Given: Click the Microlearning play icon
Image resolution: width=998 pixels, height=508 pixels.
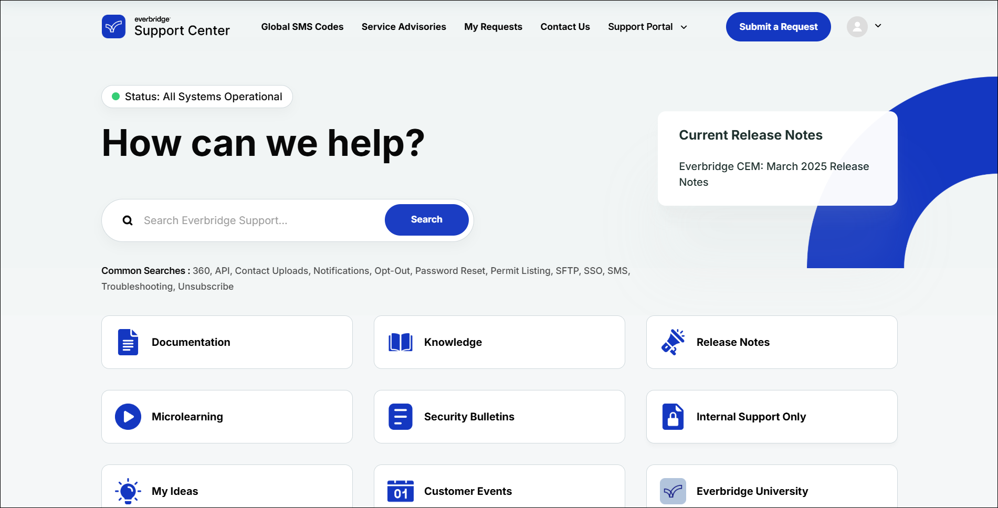Looking at the screenshot, I should coord(128,416).
